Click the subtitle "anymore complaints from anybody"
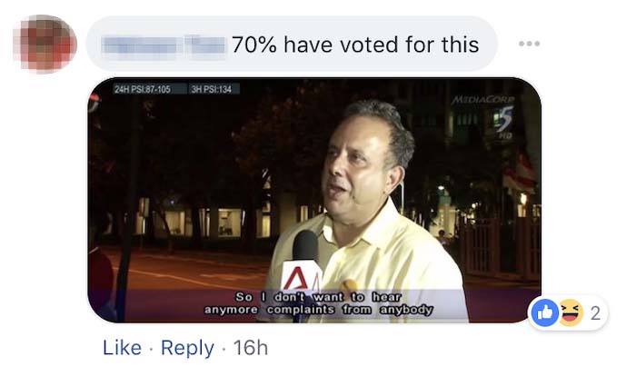The height and width of the screenshot is (367, 636). (x=318, y=310)
